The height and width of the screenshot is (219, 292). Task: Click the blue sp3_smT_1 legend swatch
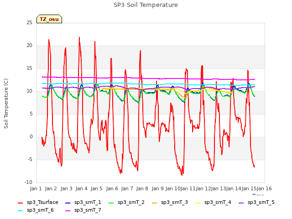click(68, 203)
